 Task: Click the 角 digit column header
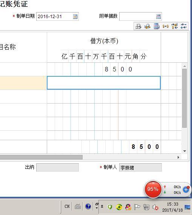click(135, 57)
